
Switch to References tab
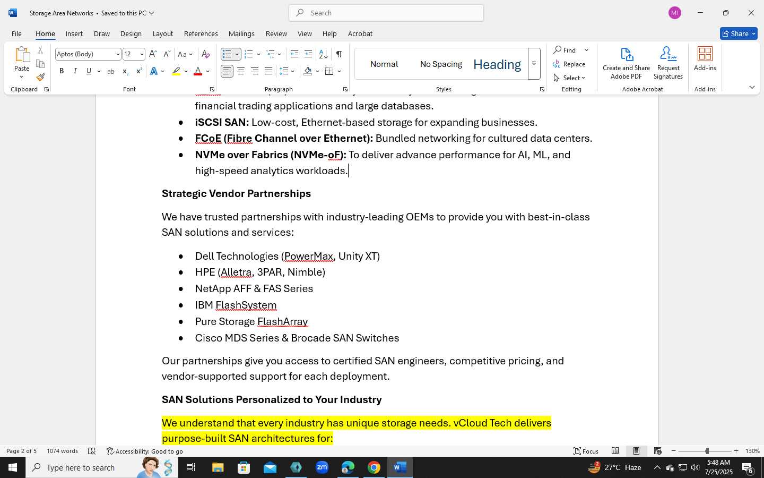coord(201,33)
